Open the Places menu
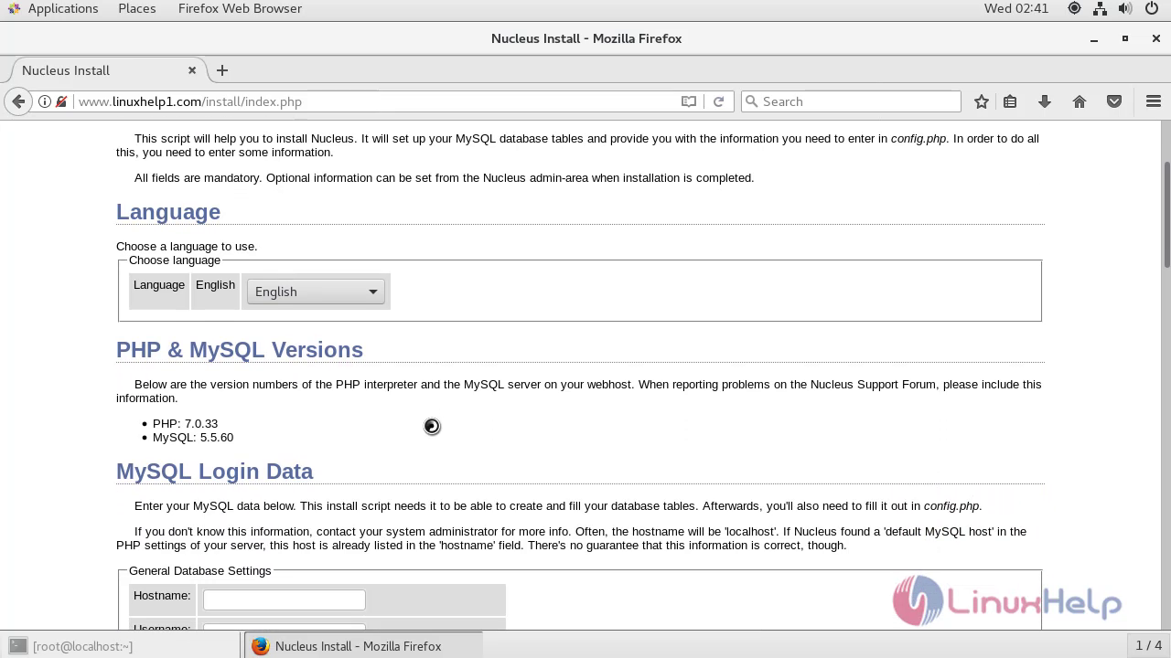Viewport: 1171px width, 658px height. (137, 8)
